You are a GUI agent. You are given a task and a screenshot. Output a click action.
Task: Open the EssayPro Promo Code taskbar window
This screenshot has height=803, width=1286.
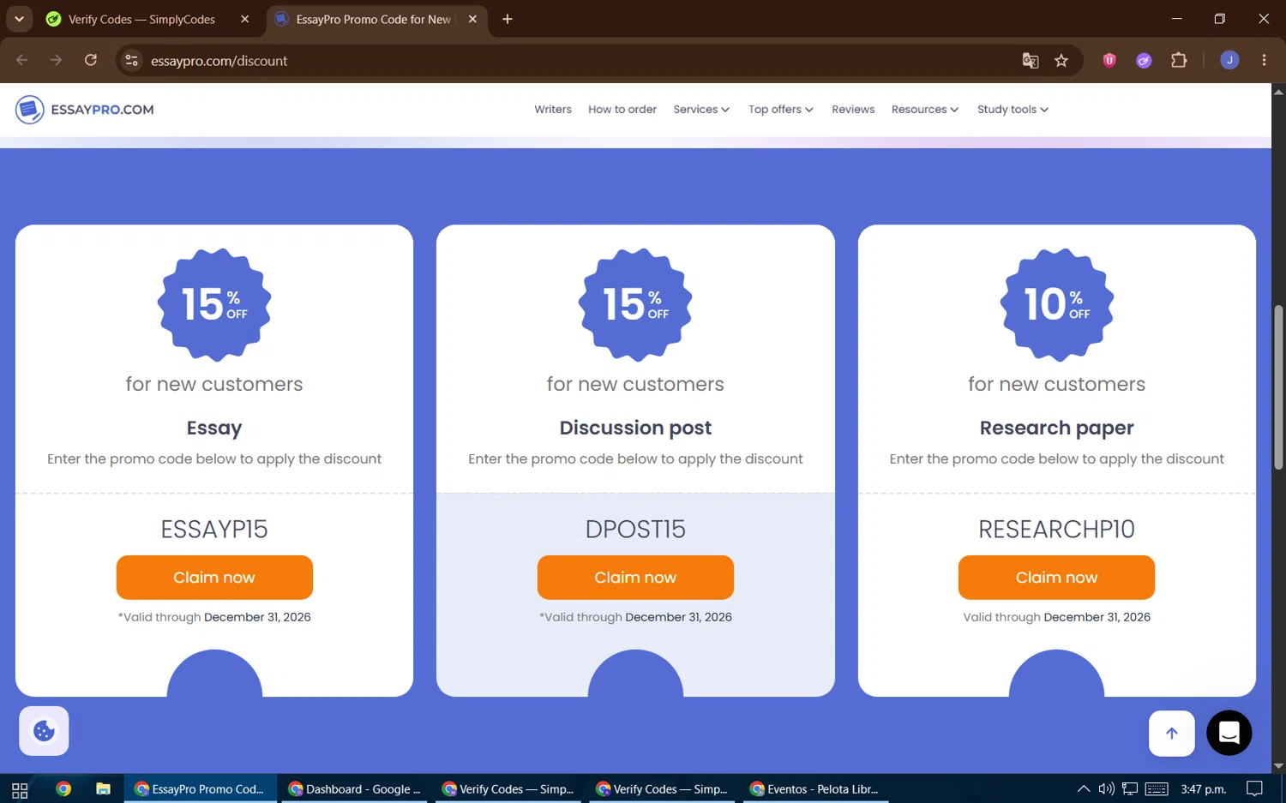(201, 789)
